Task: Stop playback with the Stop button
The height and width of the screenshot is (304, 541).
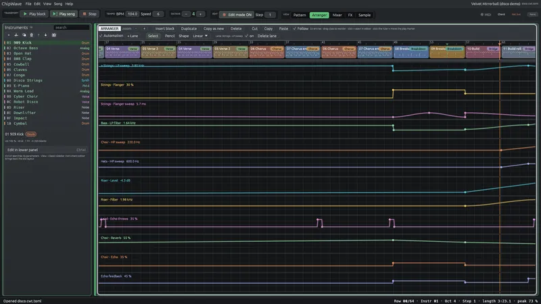Action: [89, 14]
